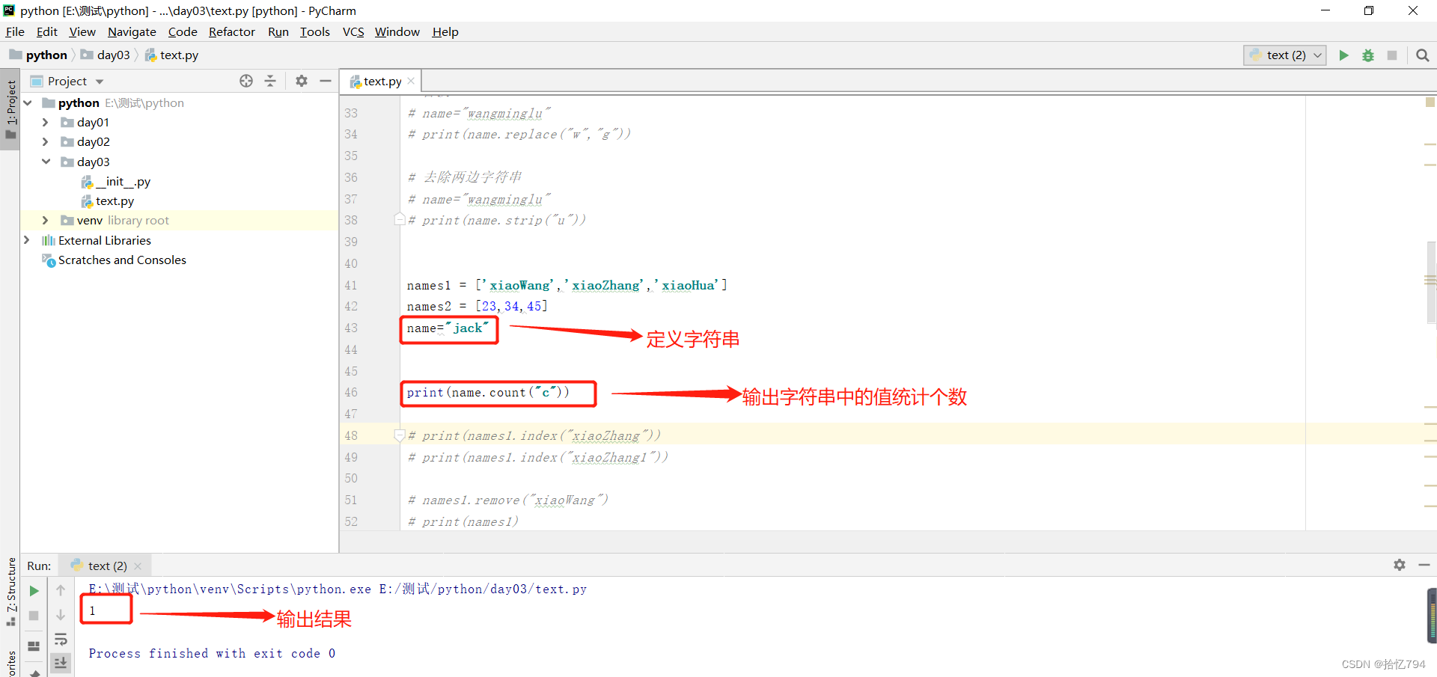Toggle Scroll to End in the console
The height and width of the screenshot is (677, 1437).
pos(61,663)
